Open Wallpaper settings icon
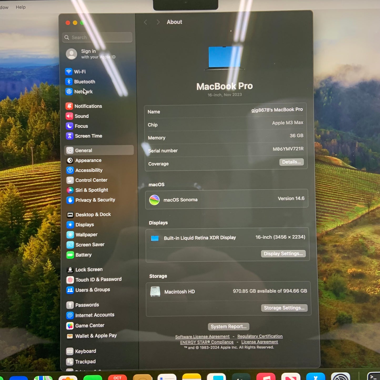Image resolution: width=380 pixels, height=380 pixels. click(x=70, y=235)
